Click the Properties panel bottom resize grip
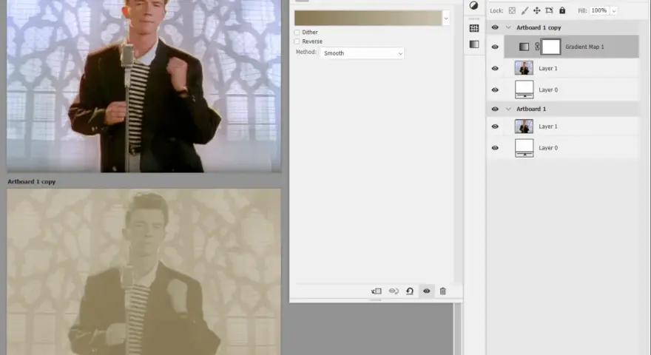Screen dimensions: 651x355 click(376, 300)
